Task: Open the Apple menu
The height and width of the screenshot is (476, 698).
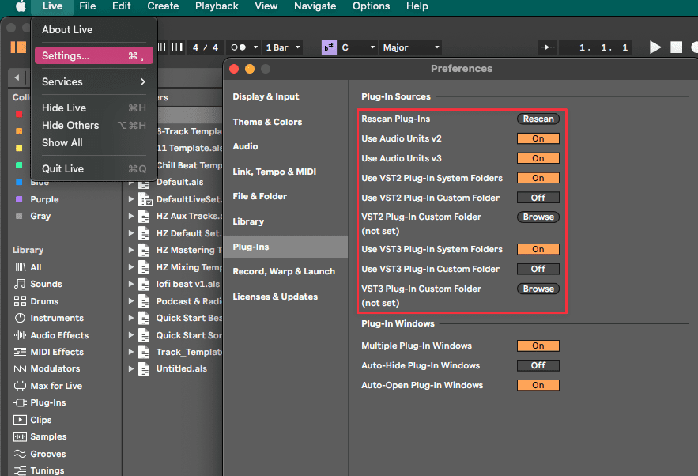Action: tap(21, 6)
